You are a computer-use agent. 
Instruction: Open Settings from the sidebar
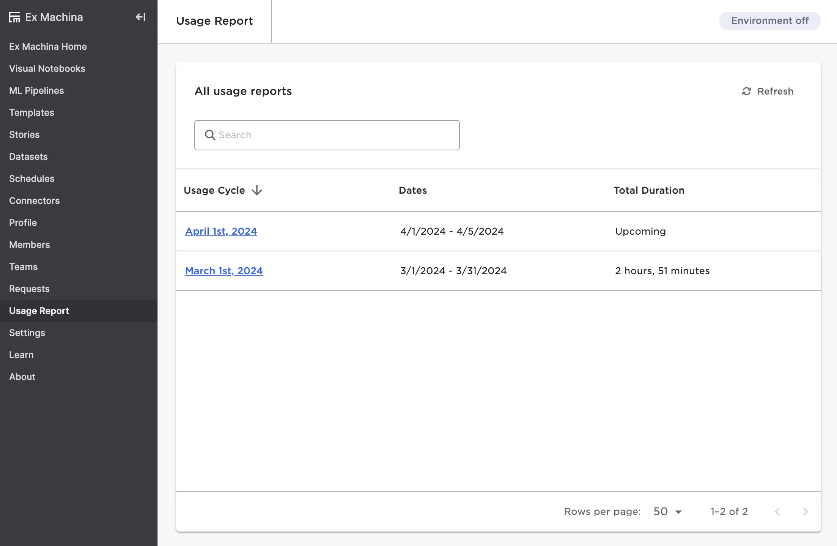pos(27,333)
